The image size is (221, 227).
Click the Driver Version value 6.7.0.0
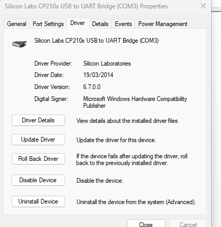(92, 87)
